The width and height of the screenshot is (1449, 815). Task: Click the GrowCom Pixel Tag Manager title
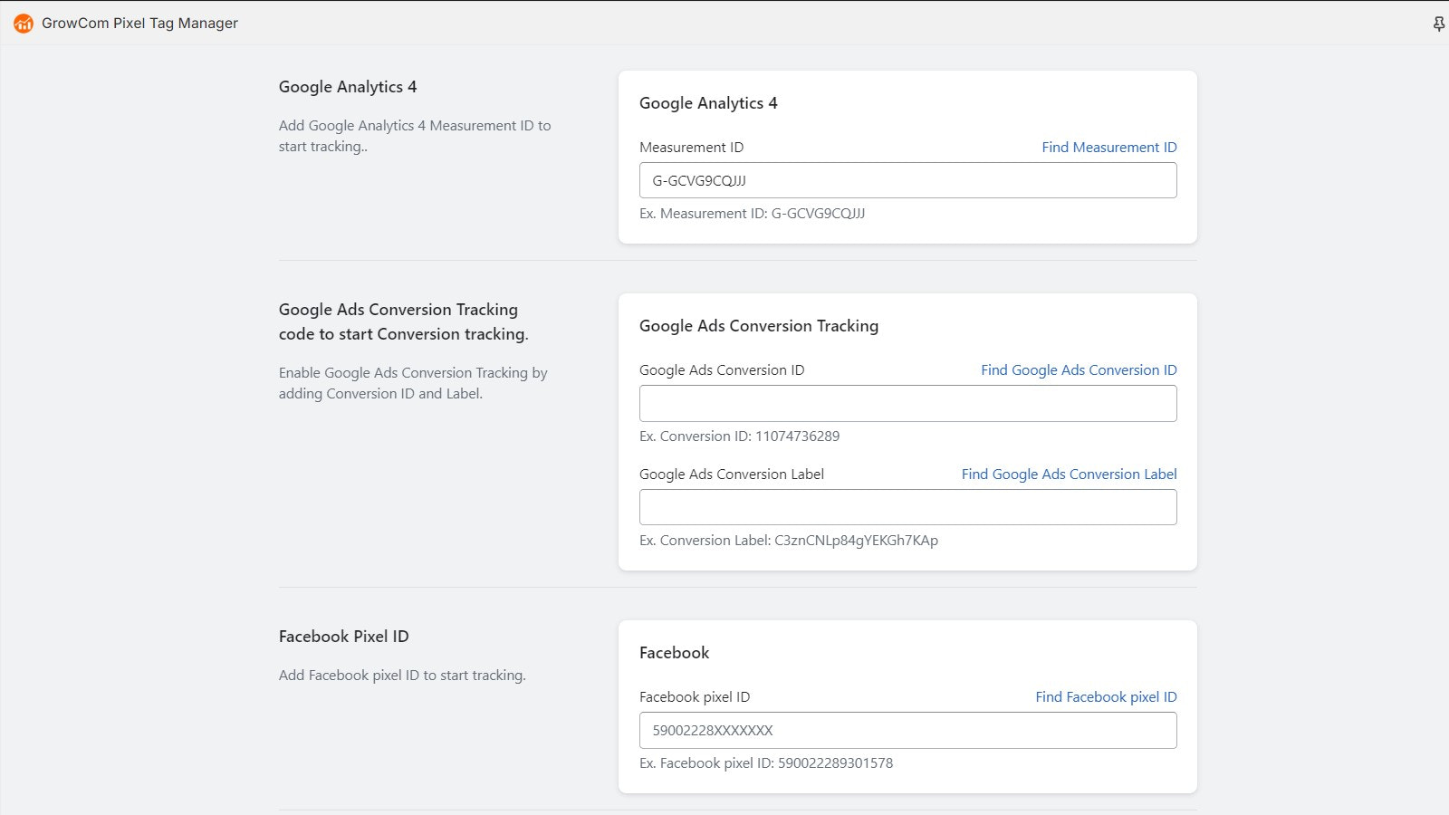[x=139, y=24]
